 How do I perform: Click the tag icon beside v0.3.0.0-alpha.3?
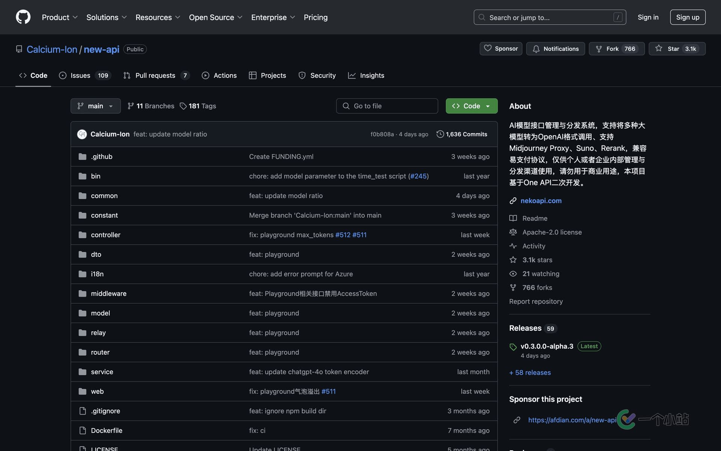tap(513, 347)
